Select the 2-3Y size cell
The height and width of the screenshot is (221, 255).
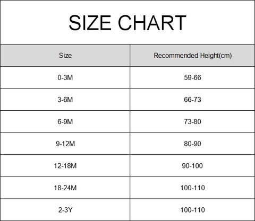65,210
